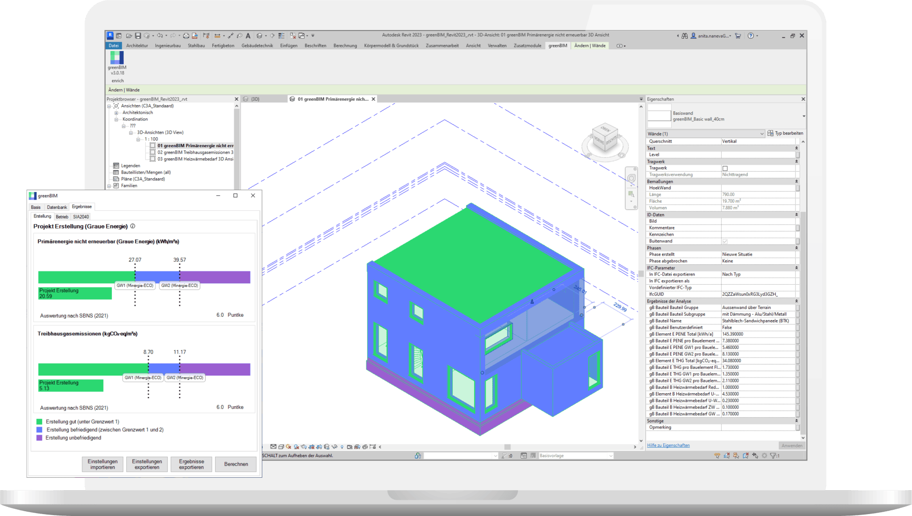912x516 pixels.
Task: Click the info icon next to Projekt Erstellung heading
Action: point(133,226)
